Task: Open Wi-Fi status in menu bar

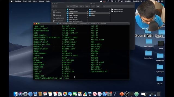Action: [119, 1]
